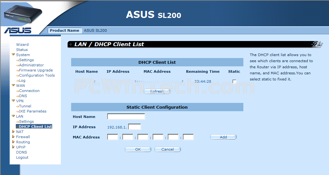Click the Cancel button
This screenshot has width=329, height=175.
[167, 149]
